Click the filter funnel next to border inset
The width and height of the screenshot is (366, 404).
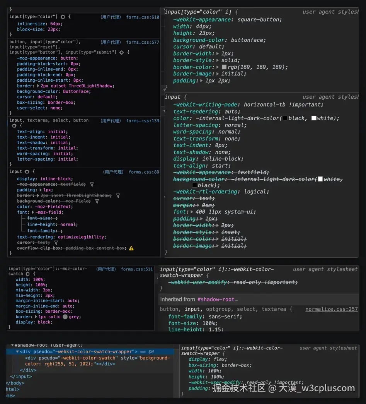118,196
